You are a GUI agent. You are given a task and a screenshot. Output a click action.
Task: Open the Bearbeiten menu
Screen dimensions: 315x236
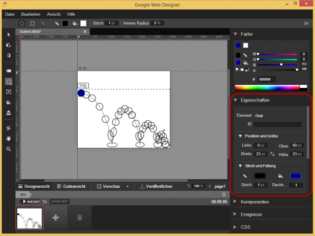[x=31, y=14]
